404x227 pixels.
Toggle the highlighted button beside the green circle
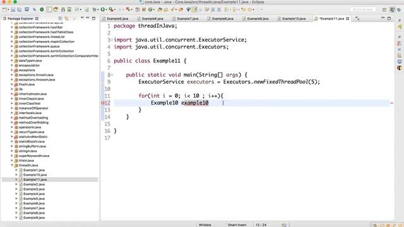(49, 9)
